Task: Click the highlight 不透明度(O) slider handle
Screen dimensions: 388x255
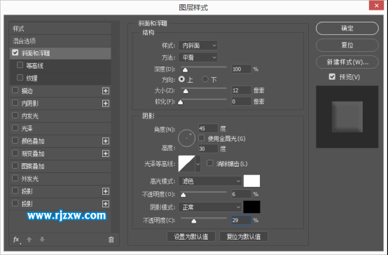Action: tap(183, 195)
